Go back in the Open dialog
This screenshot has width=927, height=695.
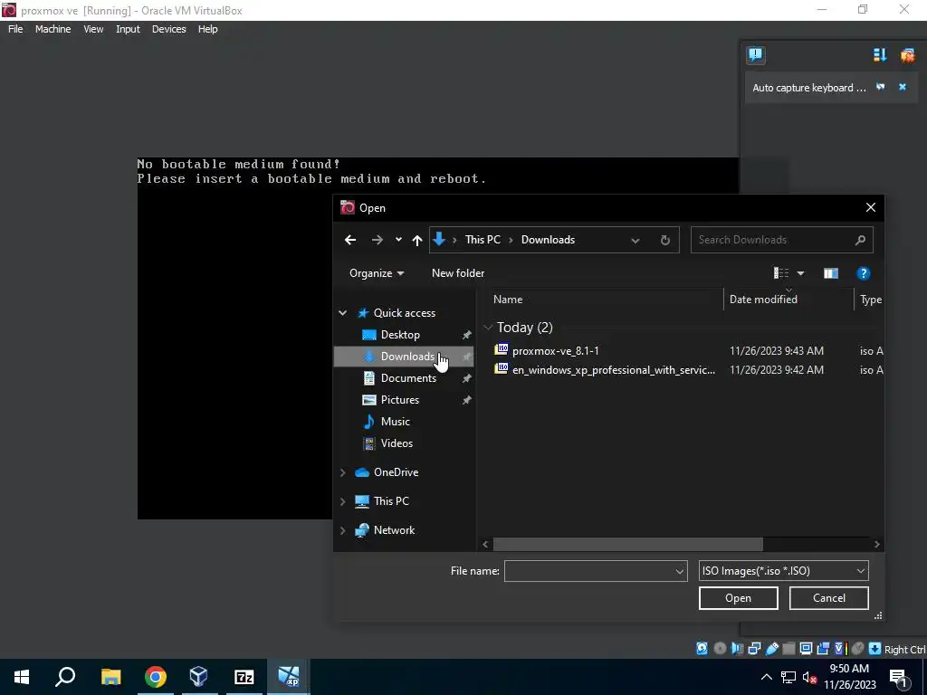click(350, 239)
